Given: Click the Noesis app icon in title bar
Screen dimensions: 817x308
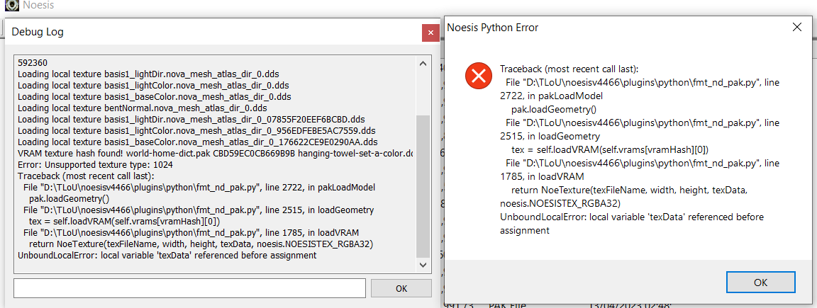Looking at the screenshot, I should click(11, 6).
